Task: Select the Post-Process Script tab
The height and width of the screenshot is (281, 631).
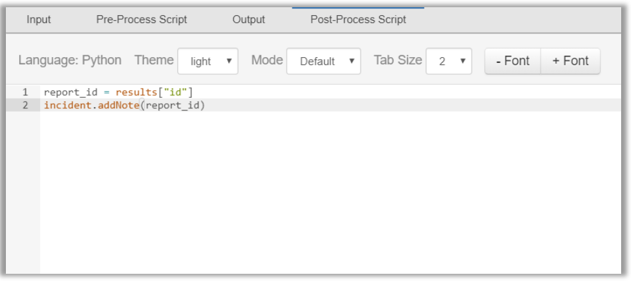Action: [x=358, y=20]
